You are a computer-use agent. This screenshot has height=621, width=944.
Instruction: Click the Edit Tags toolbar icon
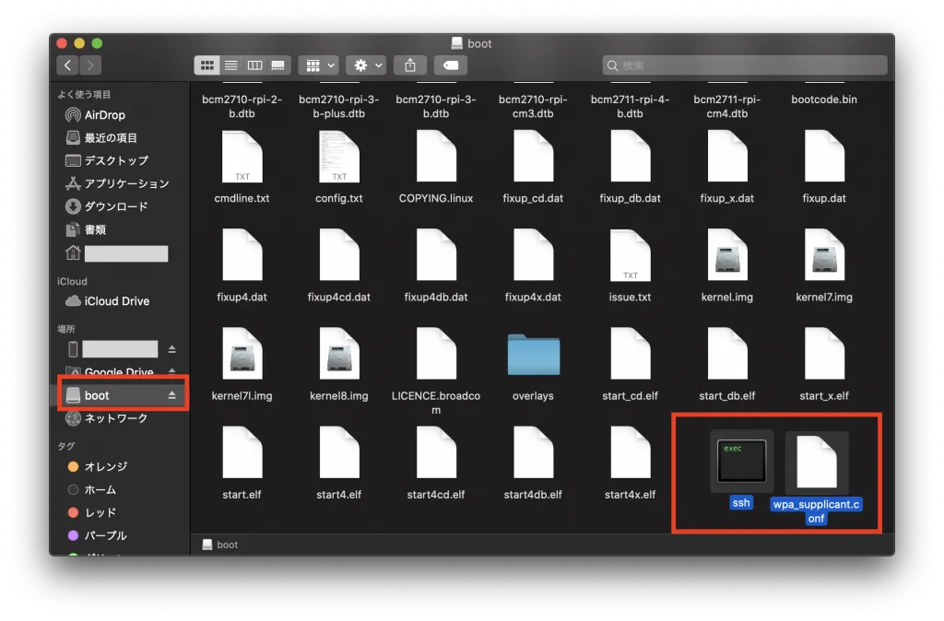[x=452, y=65]
